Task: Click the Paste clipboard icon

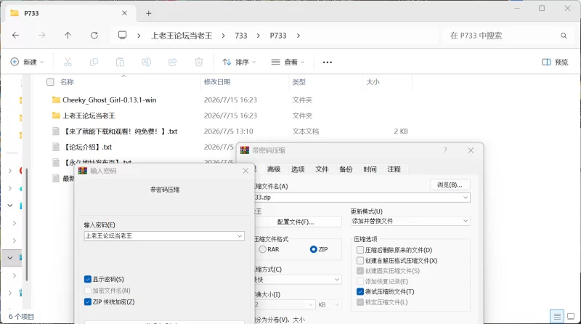Action: (120, 62)
